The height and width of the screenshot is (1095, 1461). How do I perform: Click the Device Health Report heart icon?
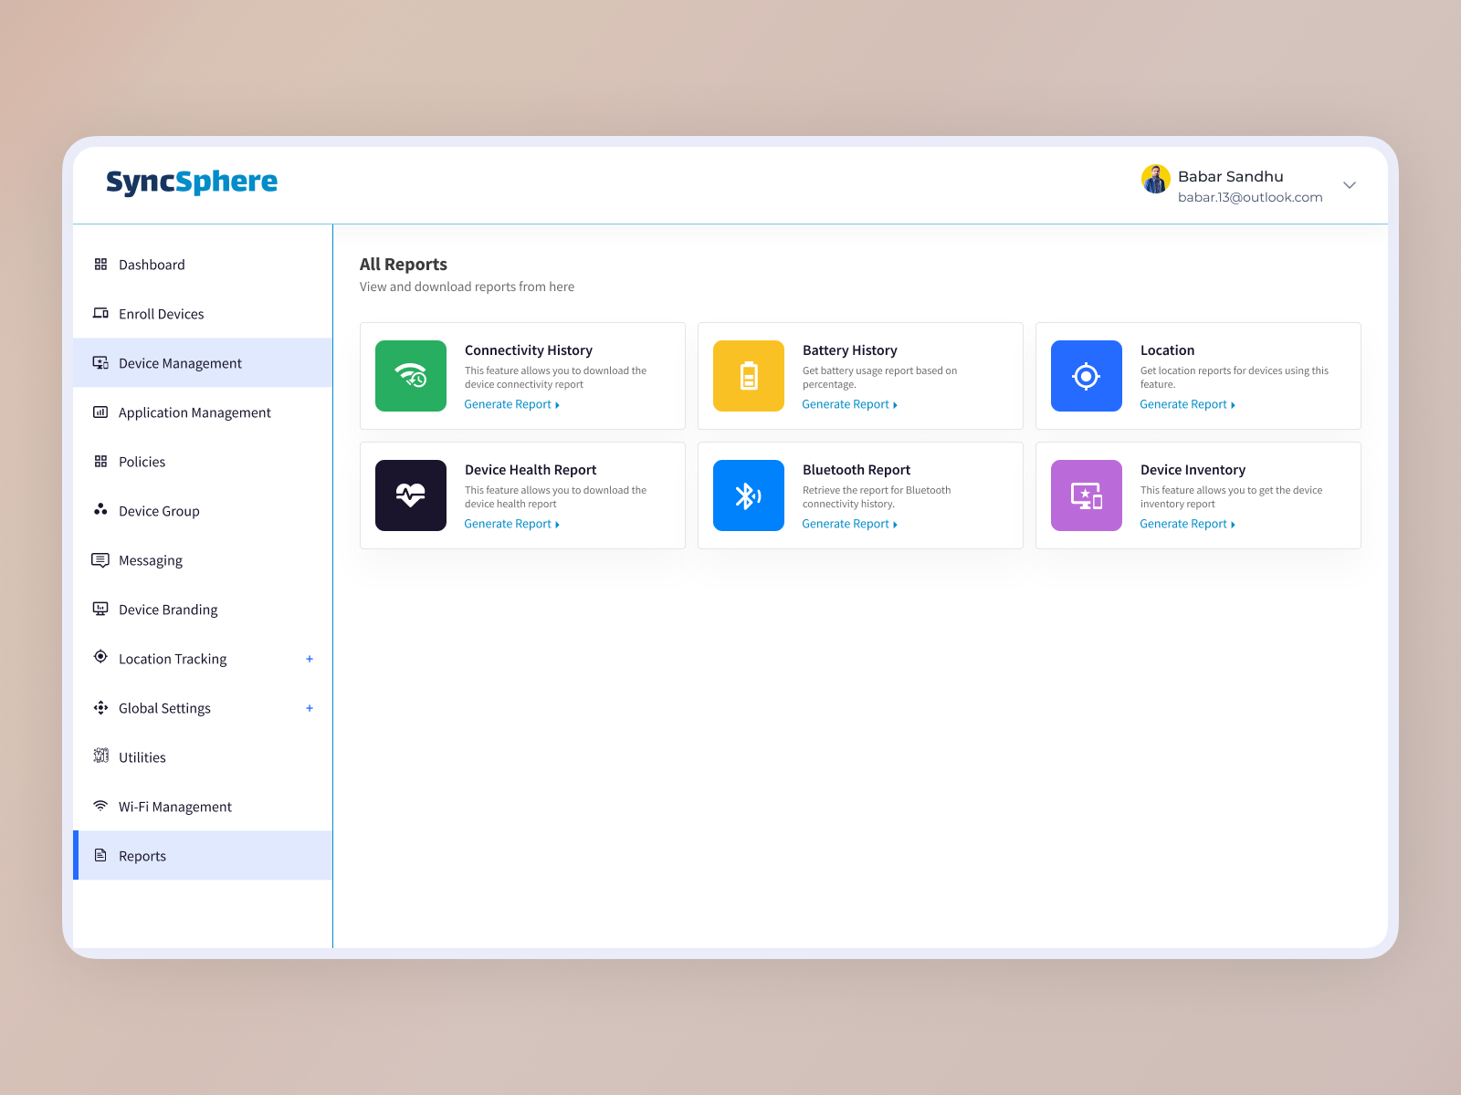coord(410,495)
